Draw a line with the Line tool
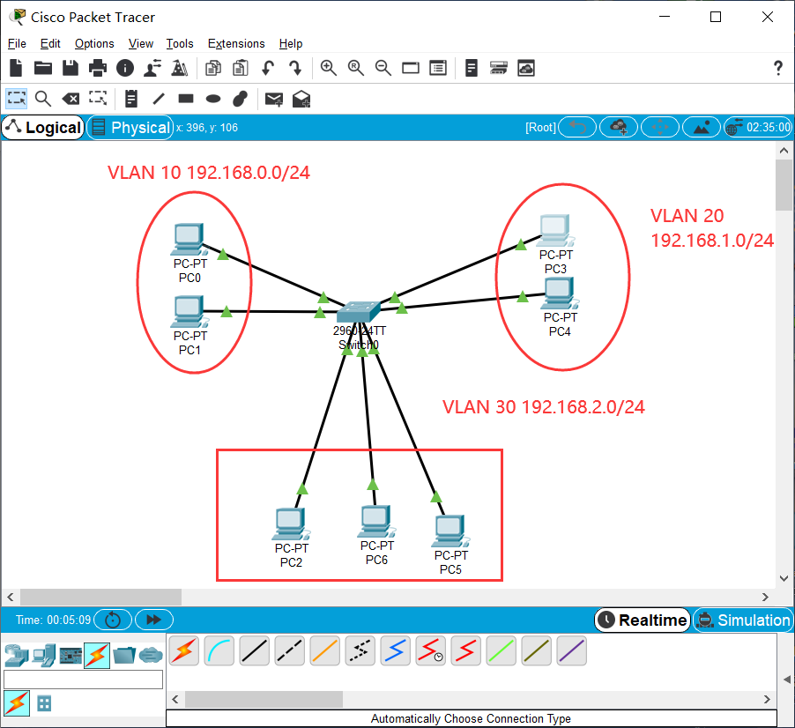 [159, 99]
